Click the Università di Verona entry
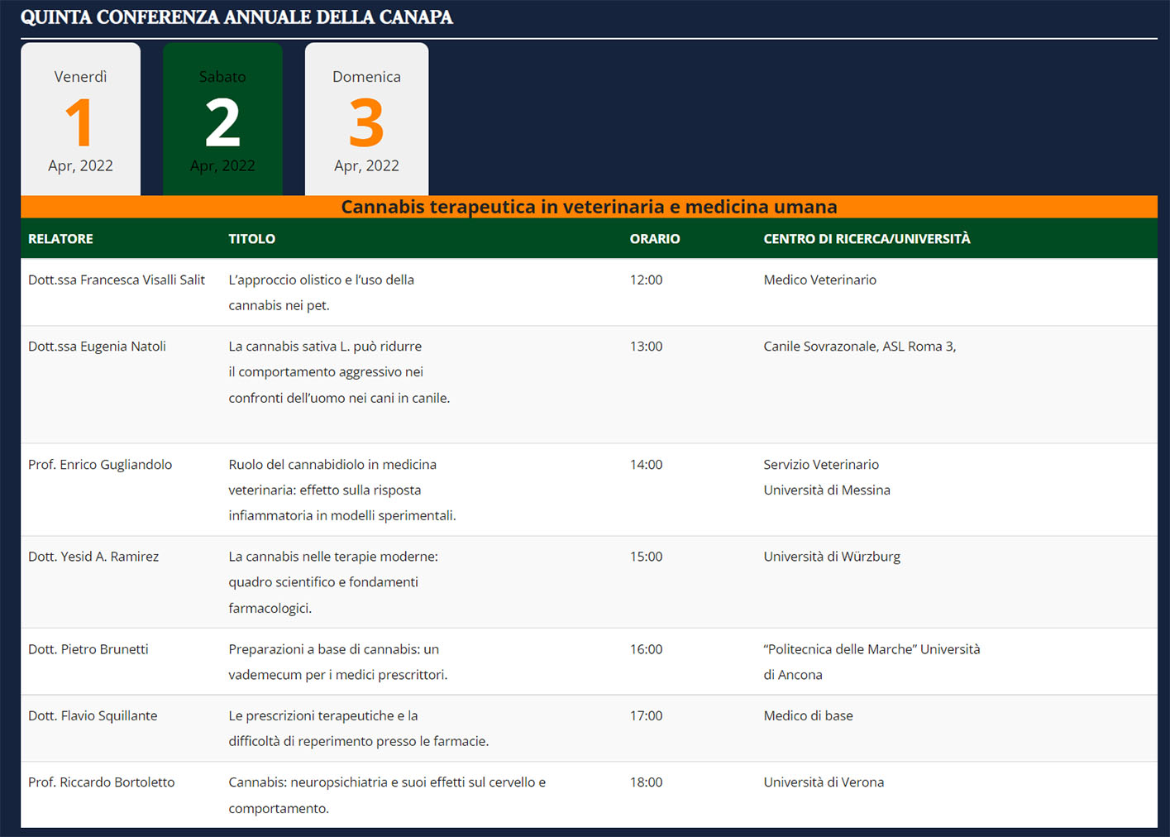This screenshot has height=837, width=1170. point(824,782)
